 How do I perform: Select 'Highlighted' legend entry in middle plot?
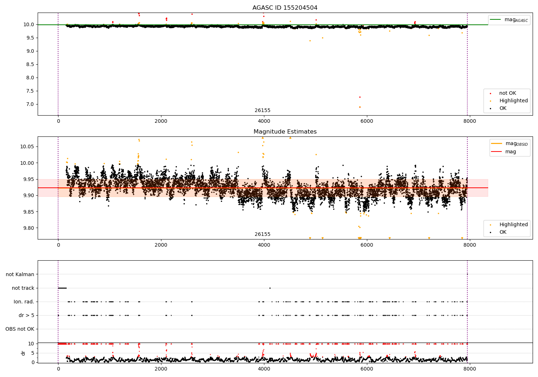click(513, 225)
